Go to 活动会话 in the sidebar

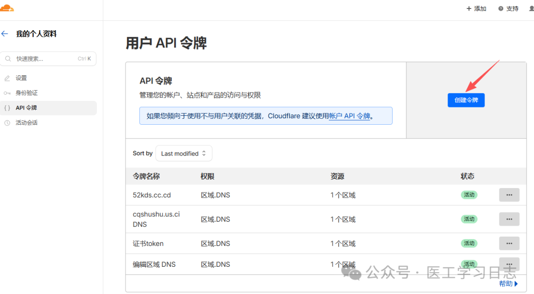click(x=27, y=123)
